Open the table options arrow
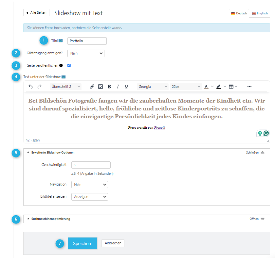Image resolution: width=275 pixels, height=262 pixels. (236, 87)
